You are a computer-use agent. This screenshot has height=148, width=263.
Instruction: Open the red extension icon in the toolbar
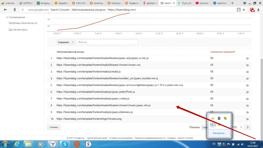point(252,10)
